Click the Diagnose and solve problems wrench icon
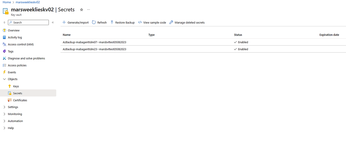Image resolution: width=346 pixels, height=143 pixels. [x=4, y=58]
